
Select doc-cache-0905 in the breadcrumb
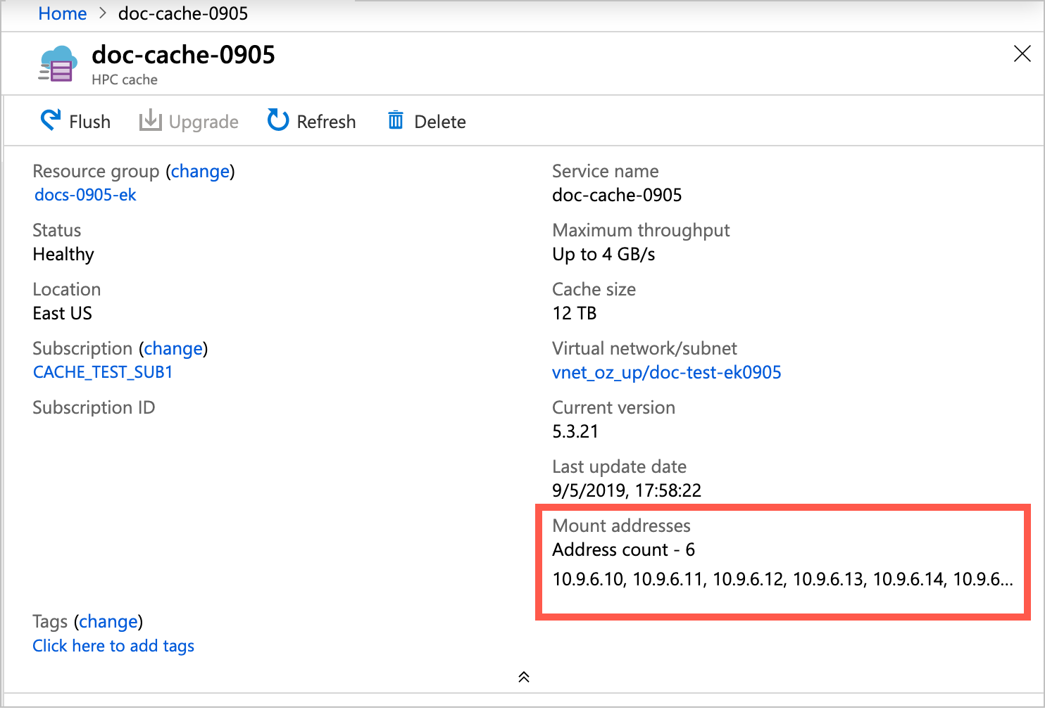(x=183, y=13)
